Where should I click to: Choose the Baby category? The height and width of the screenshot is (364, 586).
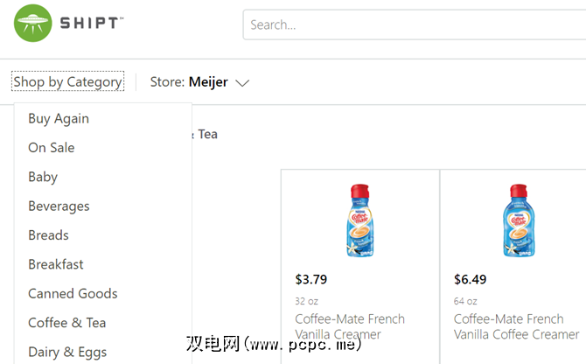(43, 177)
